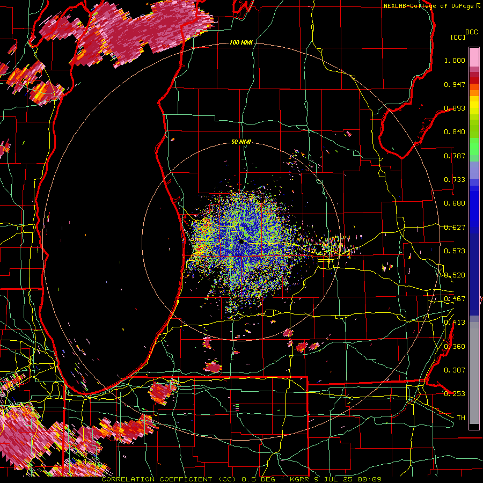Select the 0.787 scale value

455,156
